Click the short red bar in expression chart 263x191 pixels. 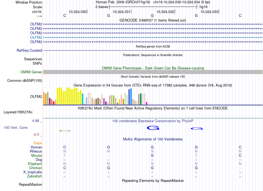click(x=53, y=103)
